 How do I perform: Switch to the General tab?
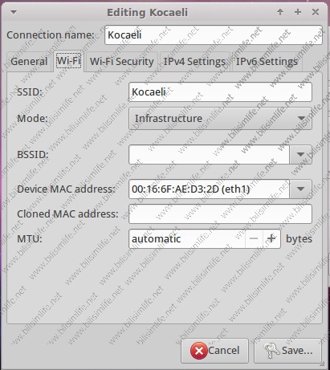coord(29,62)
